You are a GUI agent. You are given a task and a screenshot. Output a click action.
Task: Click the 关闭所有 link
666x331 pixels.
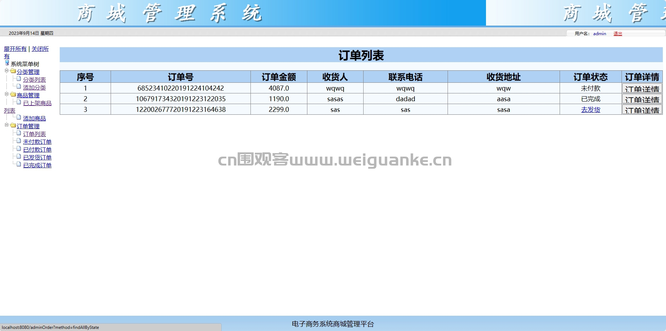pyautogui.click(x=40, y=49)
